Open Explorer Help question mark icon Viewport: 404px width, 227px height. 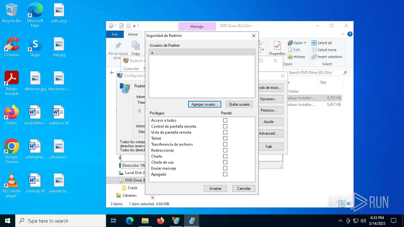(x=350, y=34)
